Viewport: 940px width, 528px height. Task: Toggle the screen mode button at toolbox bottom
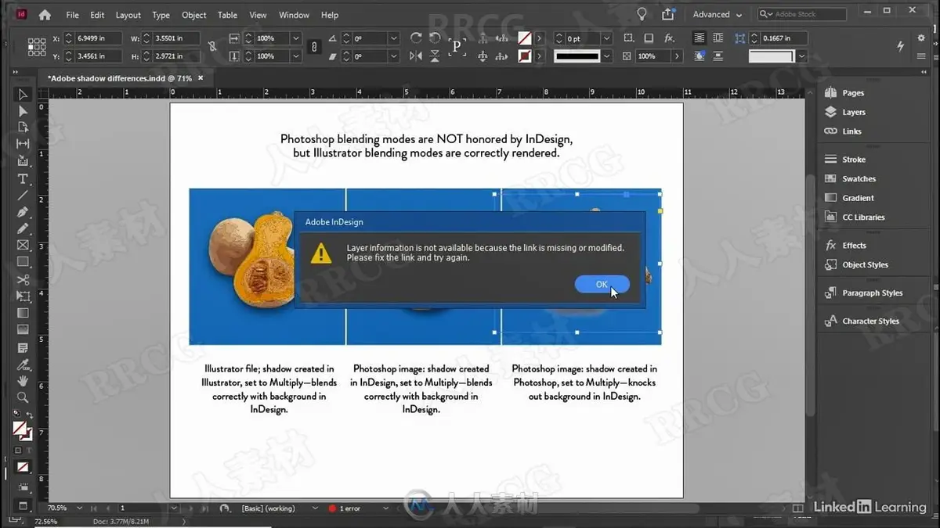(x=23, y=505)
